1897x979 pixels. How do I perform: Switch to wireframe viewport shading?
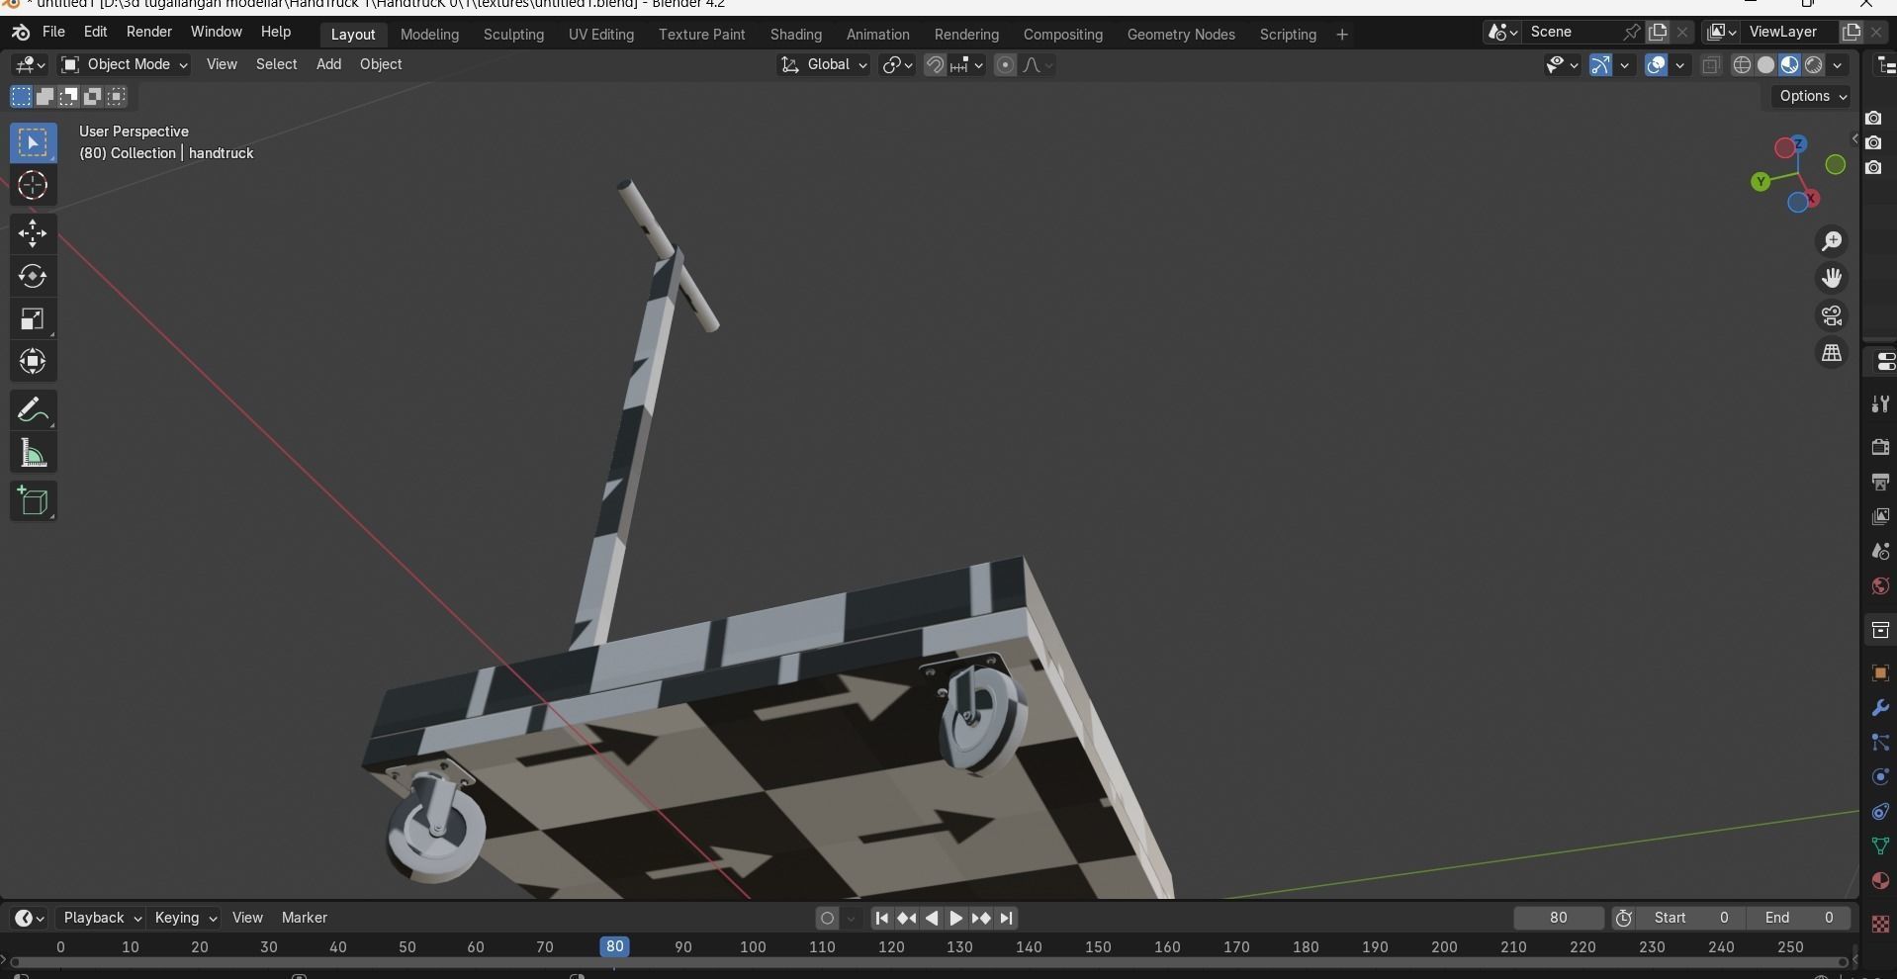coord(1742,65)
